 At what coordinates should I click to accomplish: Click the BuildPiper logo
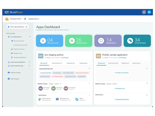tap(14, 12)
